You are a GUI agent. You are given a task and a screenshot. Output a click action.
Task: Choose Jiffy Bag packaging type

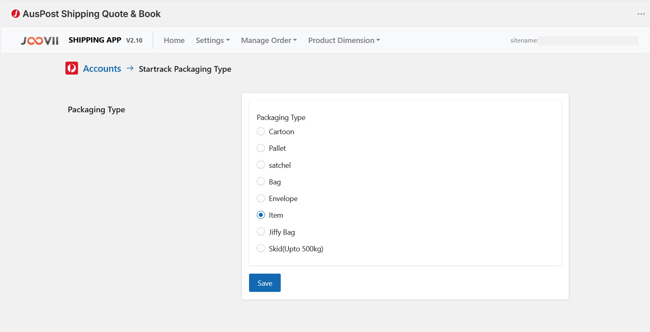tap(261, 232)
